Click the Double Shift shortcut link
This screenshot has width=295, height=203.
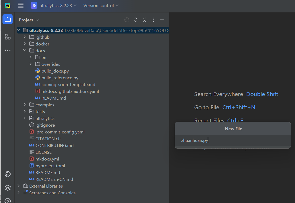coord(262,94)
